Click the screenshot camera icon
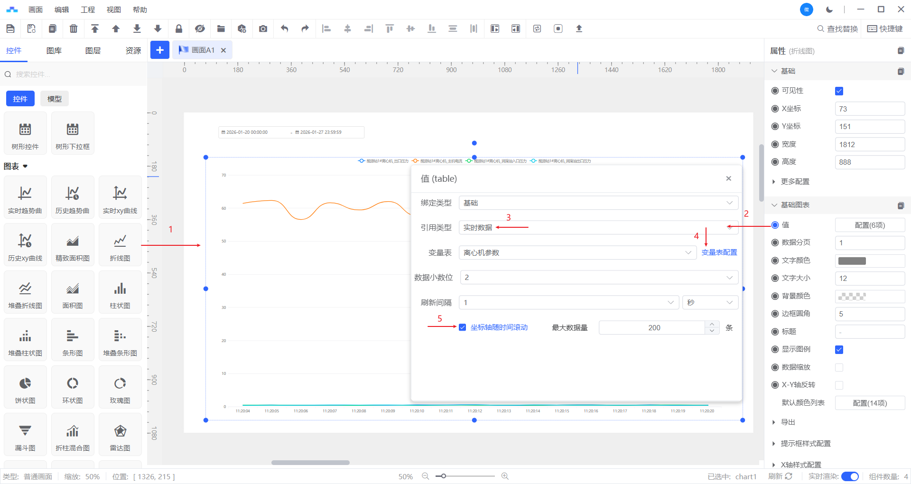The image size is (911, 484). click(263, 29)
